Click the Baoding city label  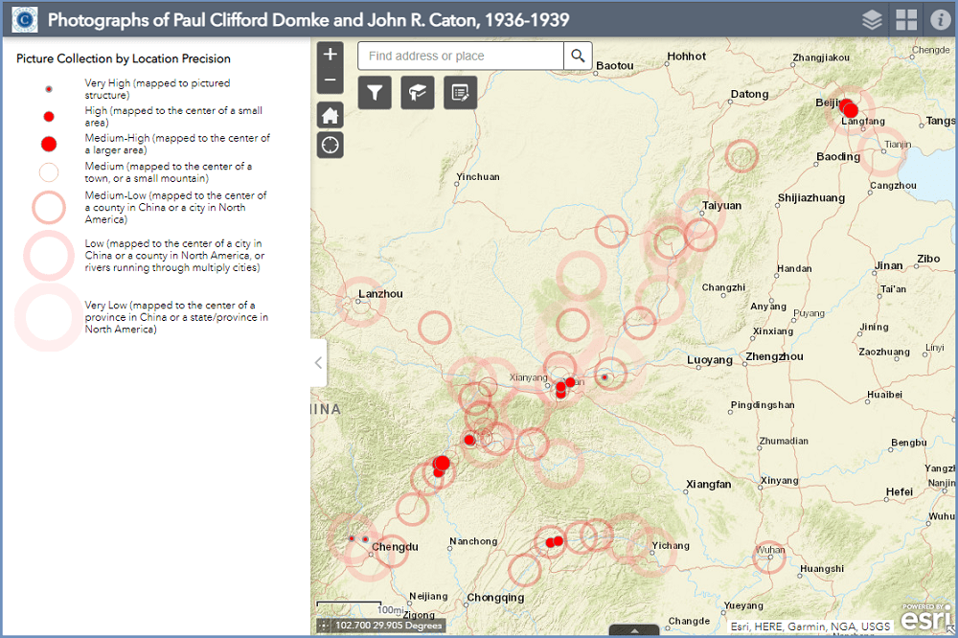coord(838,156)
